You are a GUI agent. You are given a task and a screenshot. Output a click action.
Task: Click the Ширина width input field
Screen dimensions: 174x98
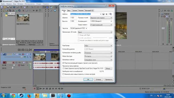(73, 18)
